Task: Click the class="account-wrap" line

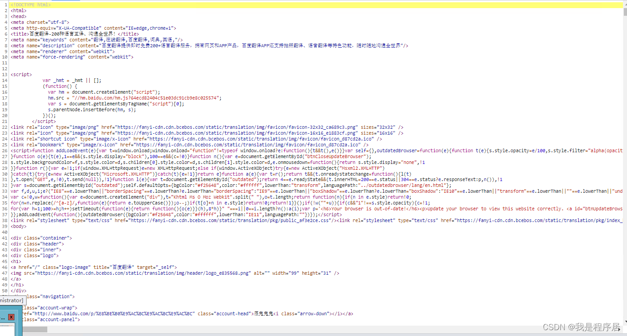Action: [50, 308]
